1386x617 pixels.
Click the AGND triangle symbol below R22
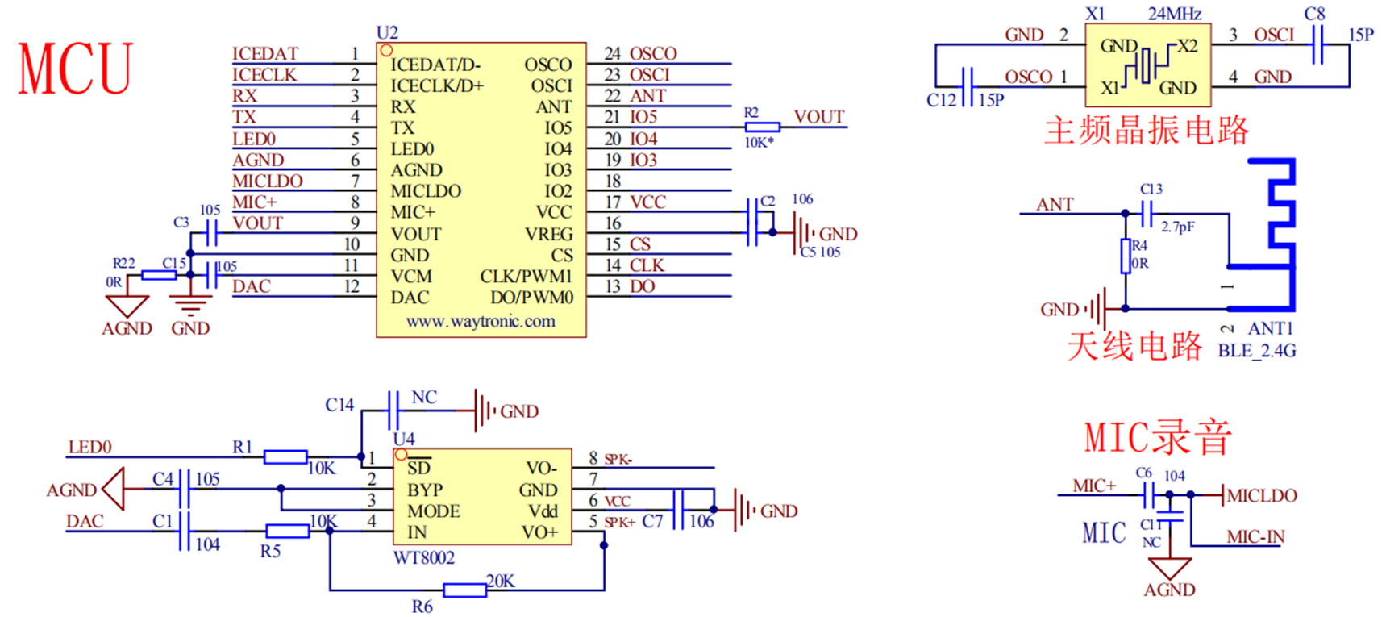[x=127, y=306]
